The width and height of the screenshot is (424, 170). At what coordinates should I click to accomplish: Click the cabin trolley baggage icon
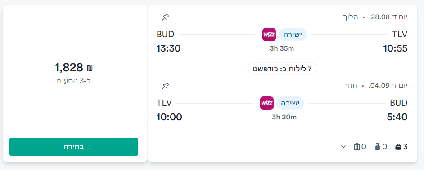[x=378, y=147]
